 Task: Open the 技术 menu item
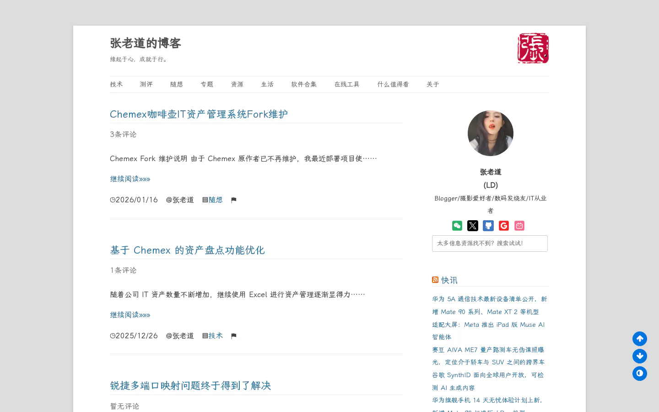tap(116, 84)
